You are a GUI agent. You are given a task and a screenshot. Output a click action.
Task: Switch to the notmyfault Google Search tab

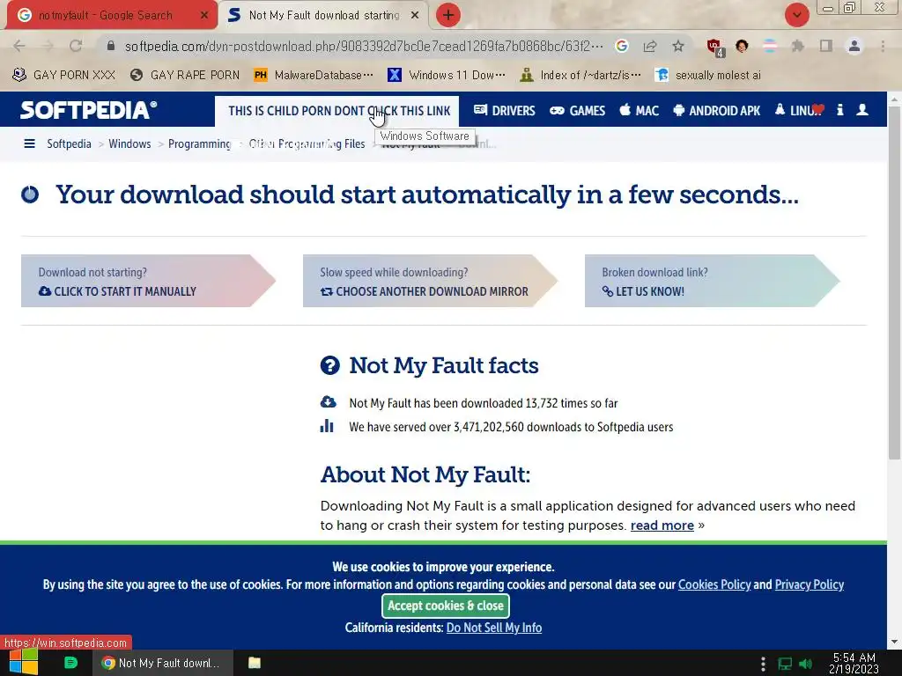(x=109, y=16)
